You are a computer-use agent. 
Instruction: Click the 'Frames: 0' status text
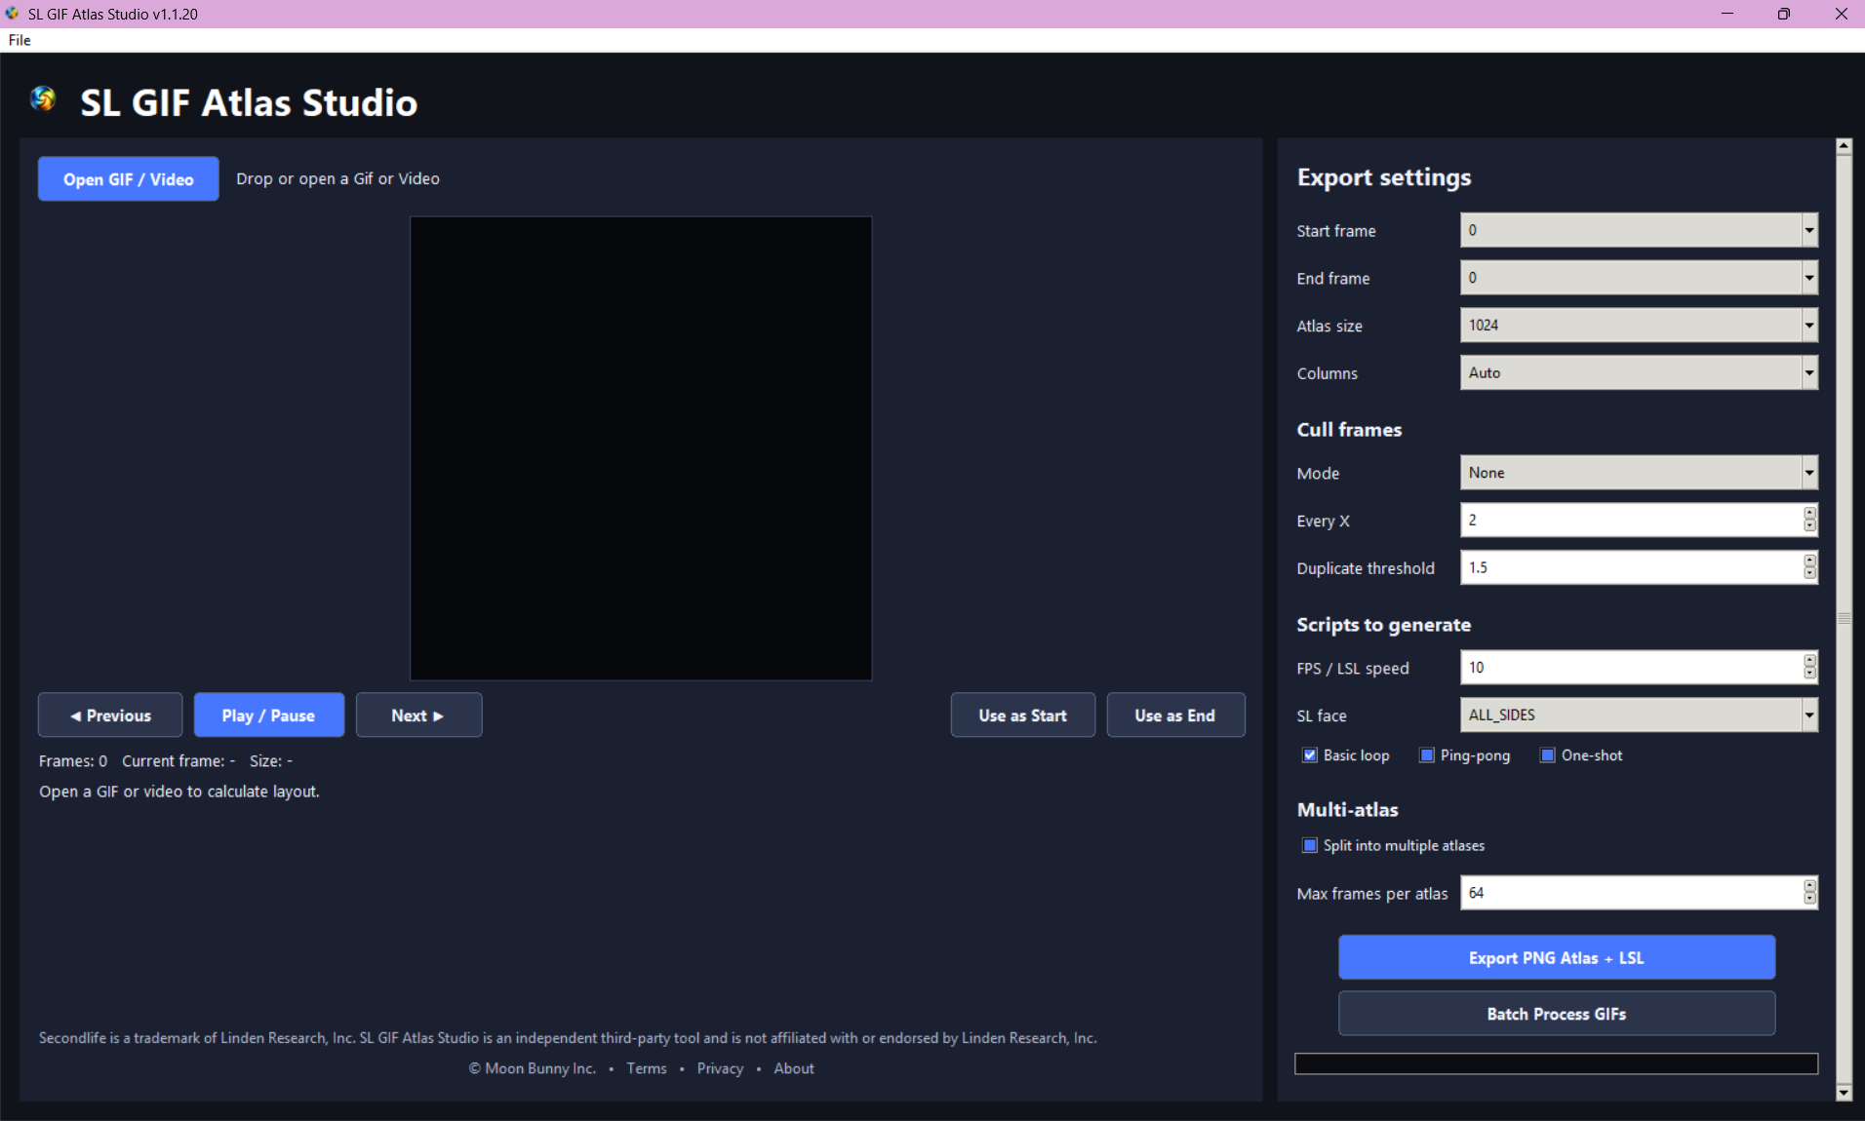pyautogui.click(x=73, y=761)
